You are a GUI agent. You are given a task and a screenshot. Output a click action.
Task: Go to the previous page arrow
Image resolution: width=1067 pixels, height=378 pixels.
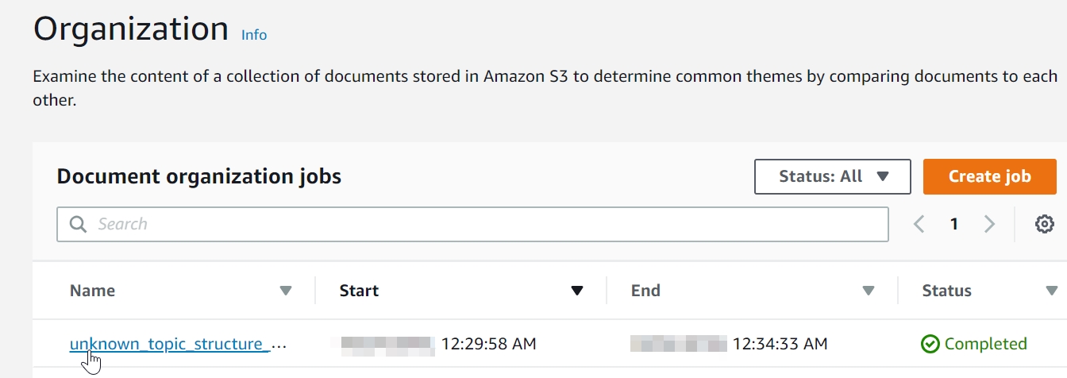(x=919, y=225)
